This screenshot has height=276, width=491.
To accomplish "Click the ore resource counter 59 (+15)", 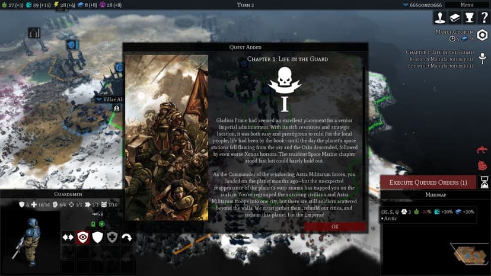I will pos(39,5).
